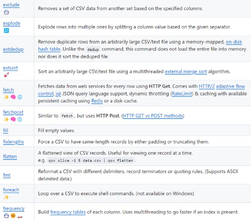Open the fixlengths command link

[13, 142]
